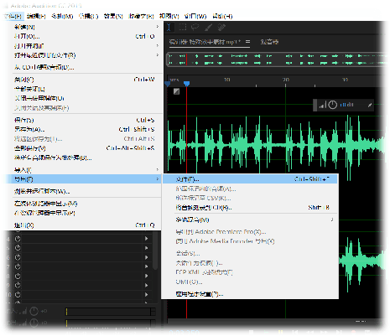Toggle power for effect slot 9

[18, 285]
